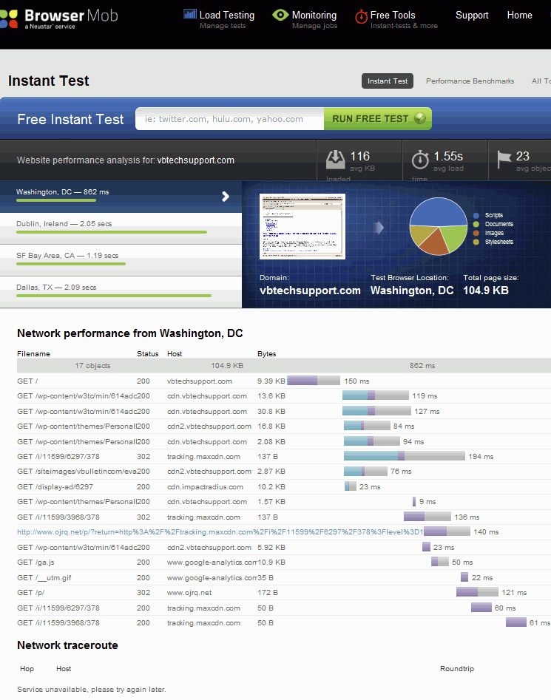
Task: Click the 194 ms timing bar
Action: point(404,456)
